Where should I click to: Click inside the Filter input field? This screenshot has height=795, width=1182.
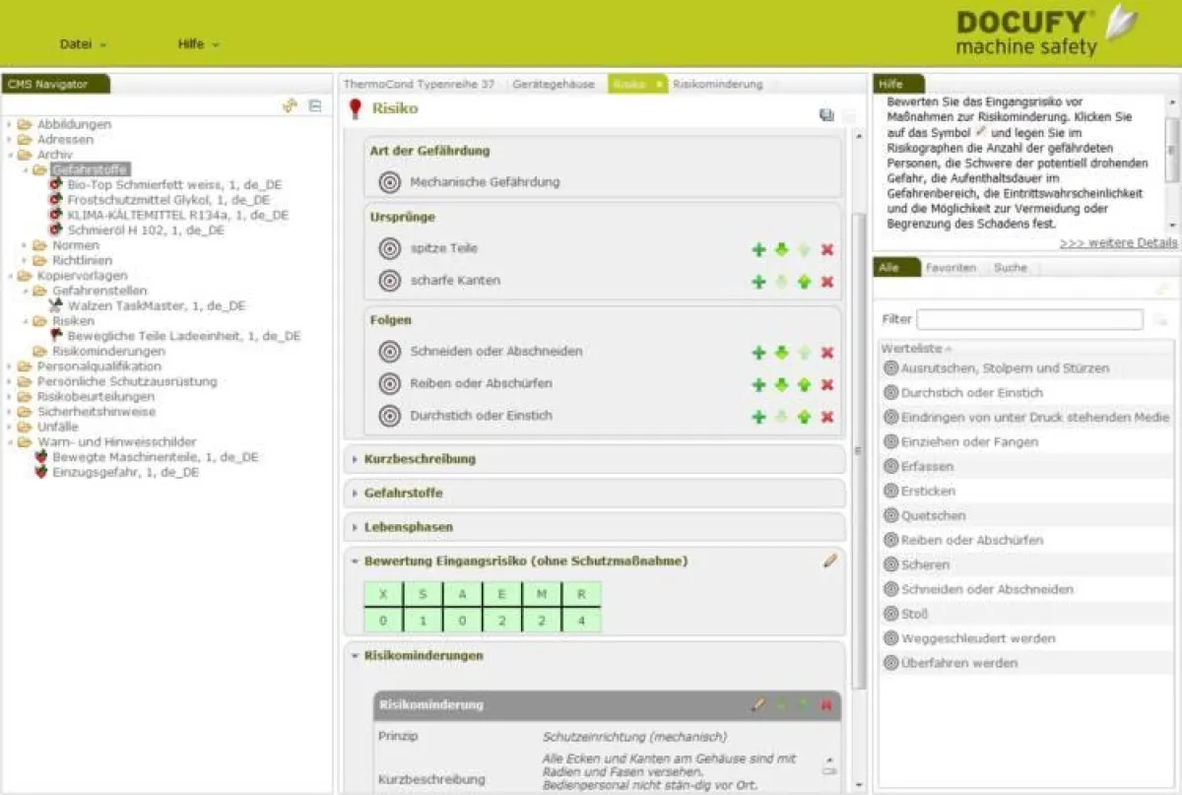(1029, 320)
